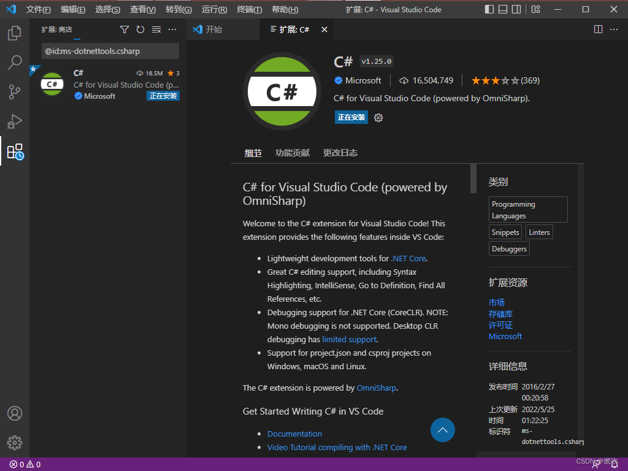This screenshot has width=628, height=471.
Task: Open the Documentation link
Action: (x=294, y=434)
